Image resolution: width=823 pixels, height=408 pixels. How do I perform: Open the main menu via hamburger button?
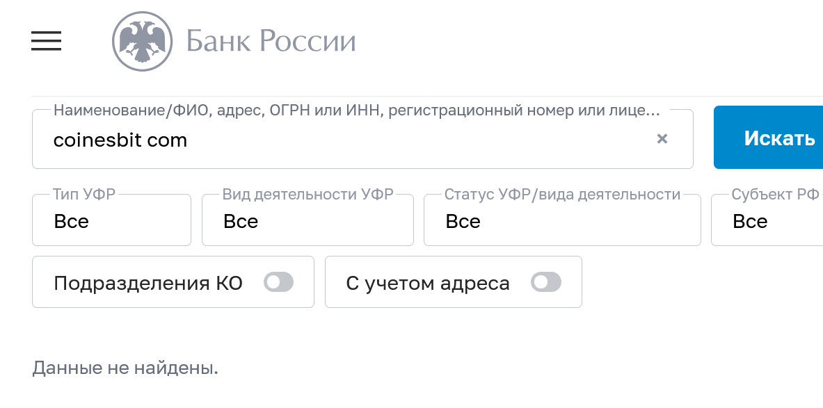tap(45, 41)
